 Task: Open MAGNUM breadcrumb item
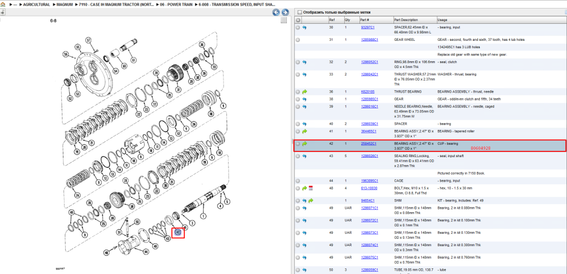[x=65, y=5]
